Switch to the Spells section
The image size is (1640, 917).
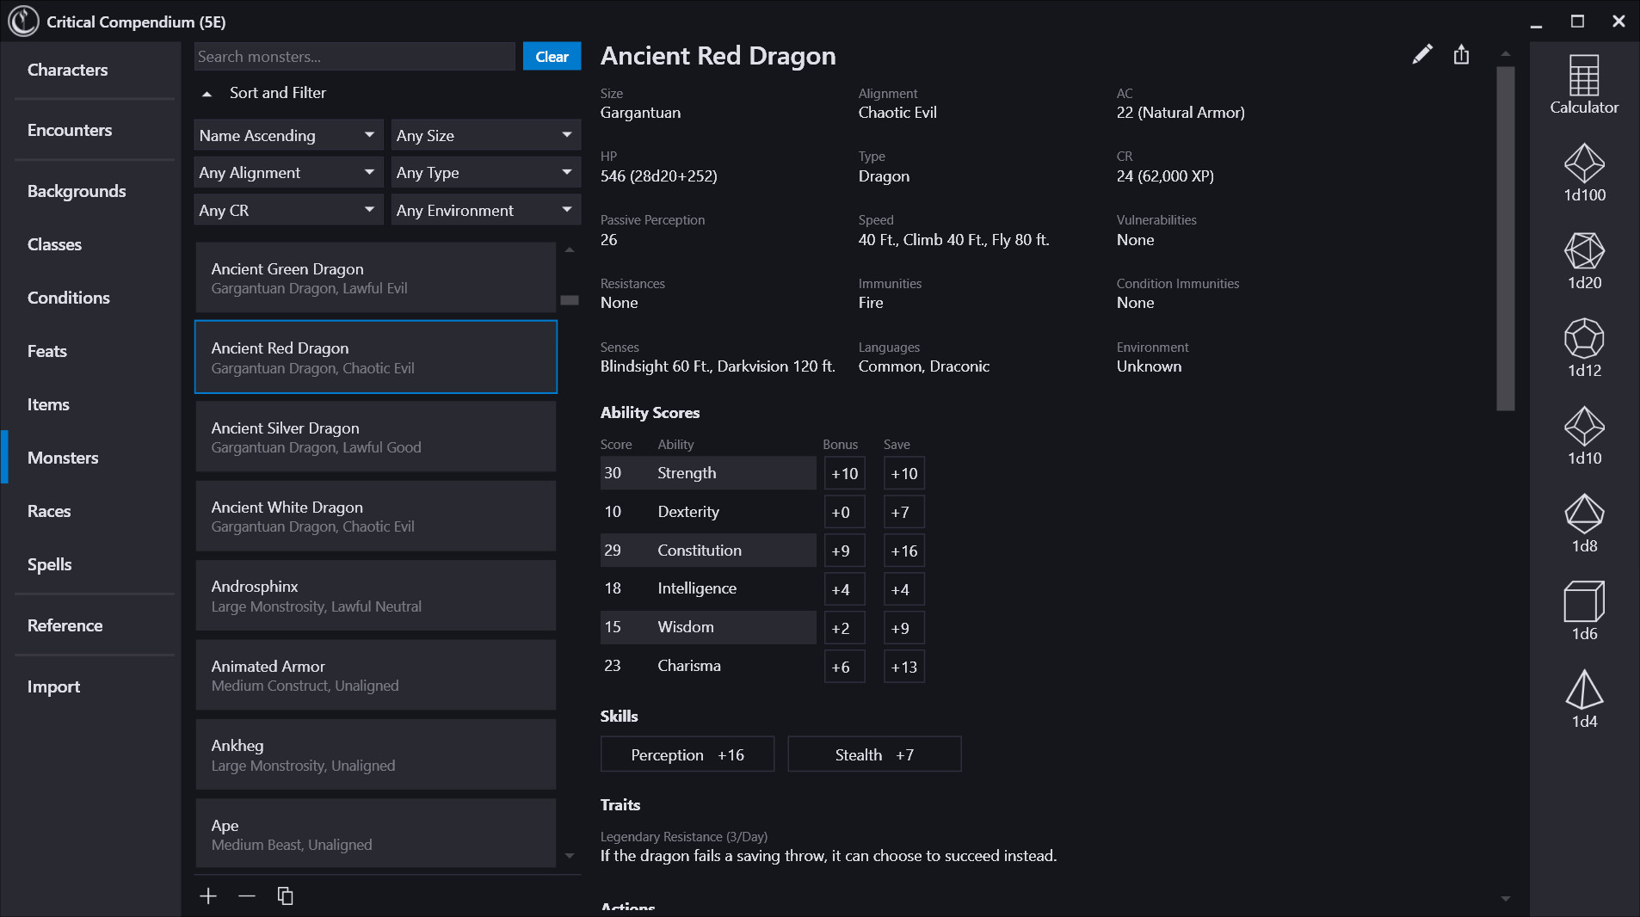pos(49,564)
